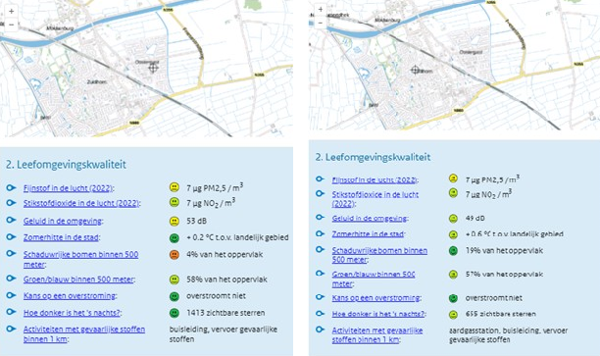Click the smiley beside 655 zichtbare sterren
This screenshot has height=356, width=600.
pyautogui.click(x=453, y=314)
